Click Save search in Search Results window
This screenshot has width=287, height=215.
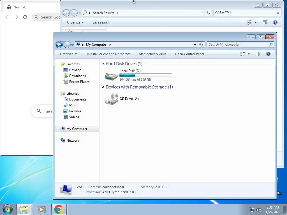coord(101,22)
